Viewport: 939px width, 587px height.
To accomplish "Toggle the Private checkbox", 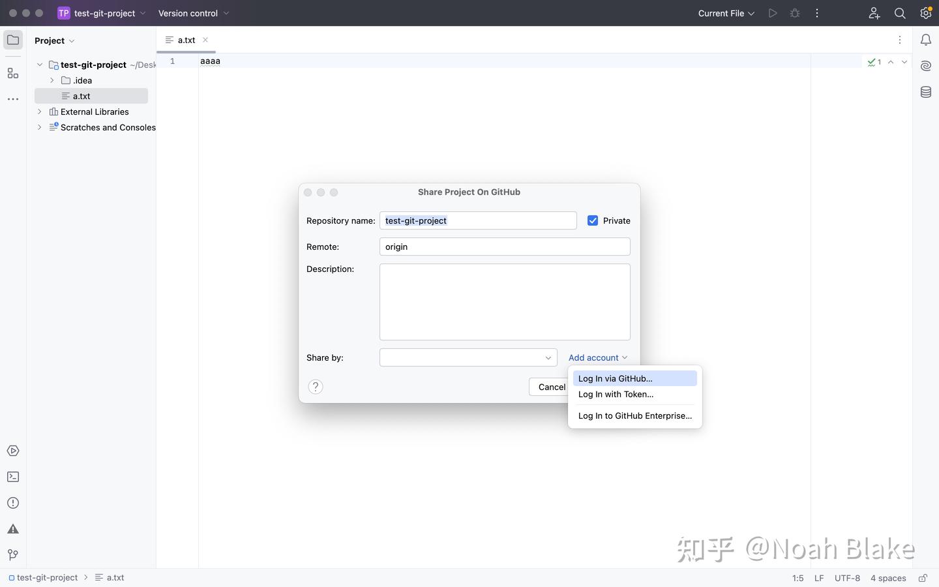I will 593,220.
